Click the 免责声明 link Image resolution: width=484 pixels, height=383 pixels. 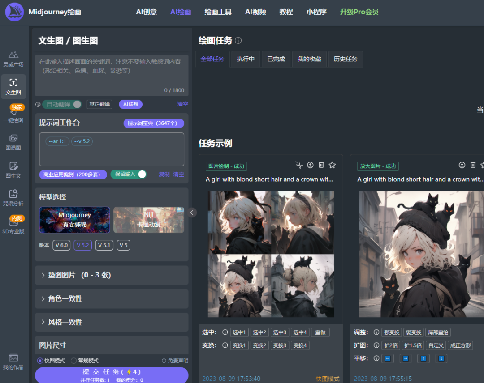175,361
